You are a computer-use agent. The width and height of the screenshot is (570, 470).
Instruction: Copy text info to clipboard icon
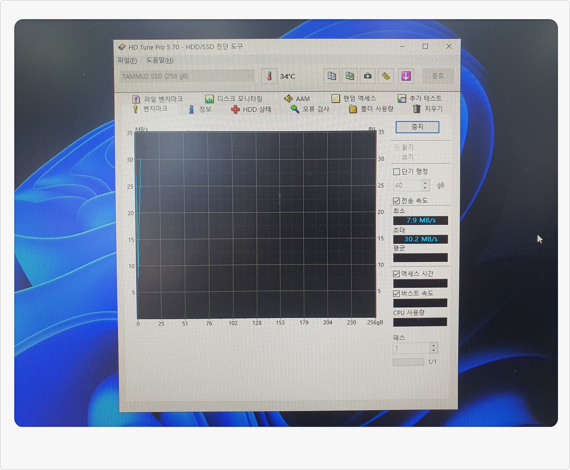[x=332, y=76]
